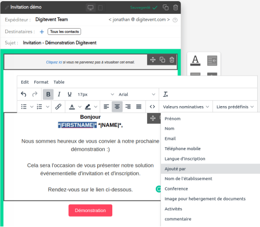Screen dimensions: 260x227
Task: Toggle bold formatting
Action: (48, 94)
